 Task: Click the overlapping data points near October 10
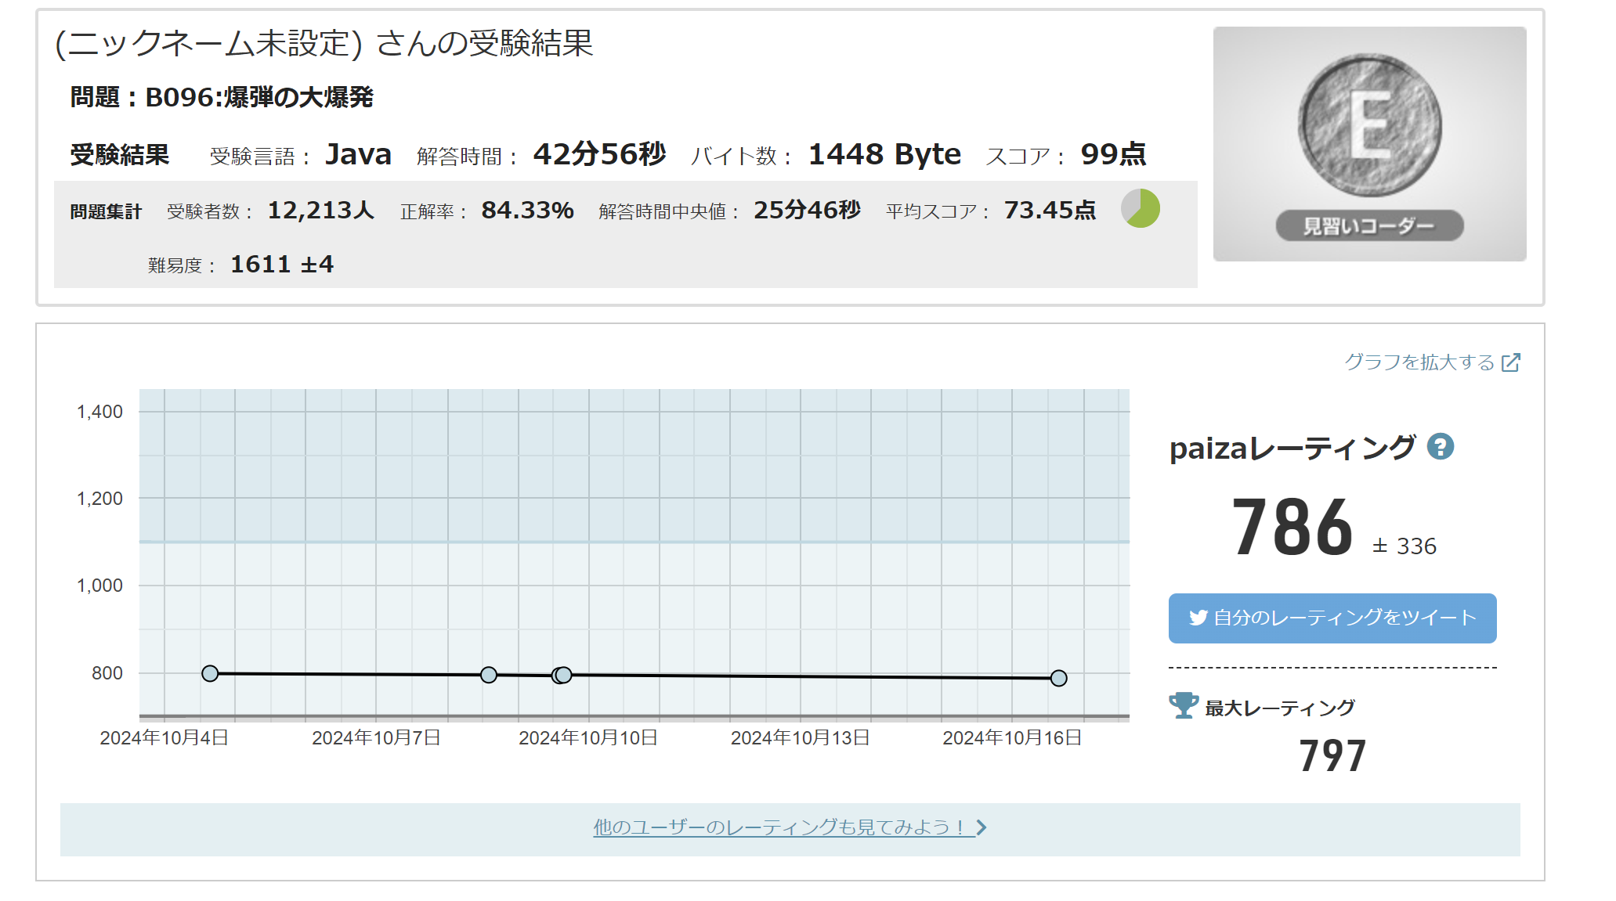(562, 675)
